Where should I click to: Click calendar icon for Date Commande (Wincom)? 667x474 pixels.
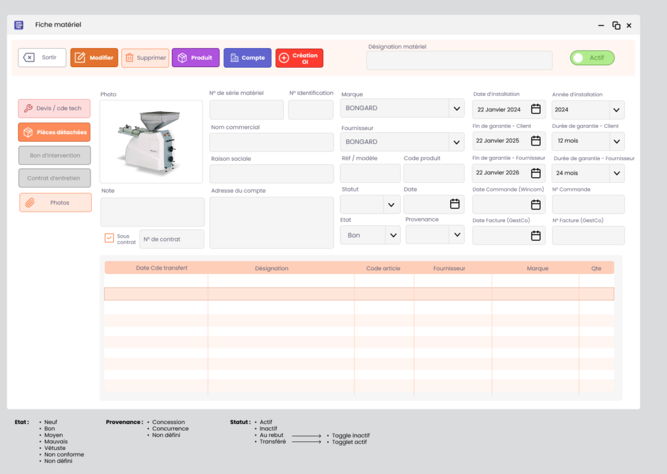pos(535,204)
